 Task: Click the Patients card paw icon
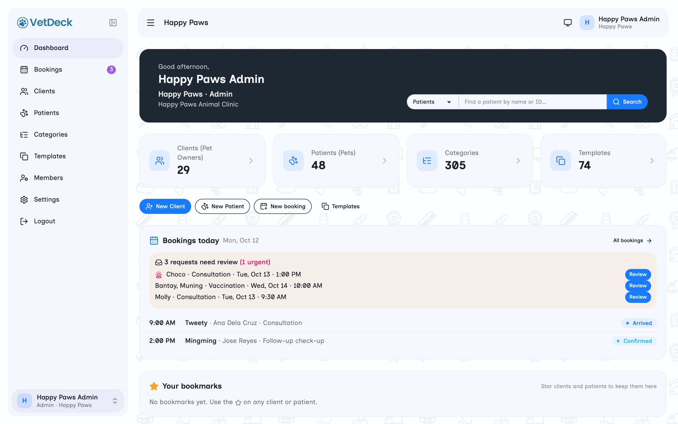point(293,161)
